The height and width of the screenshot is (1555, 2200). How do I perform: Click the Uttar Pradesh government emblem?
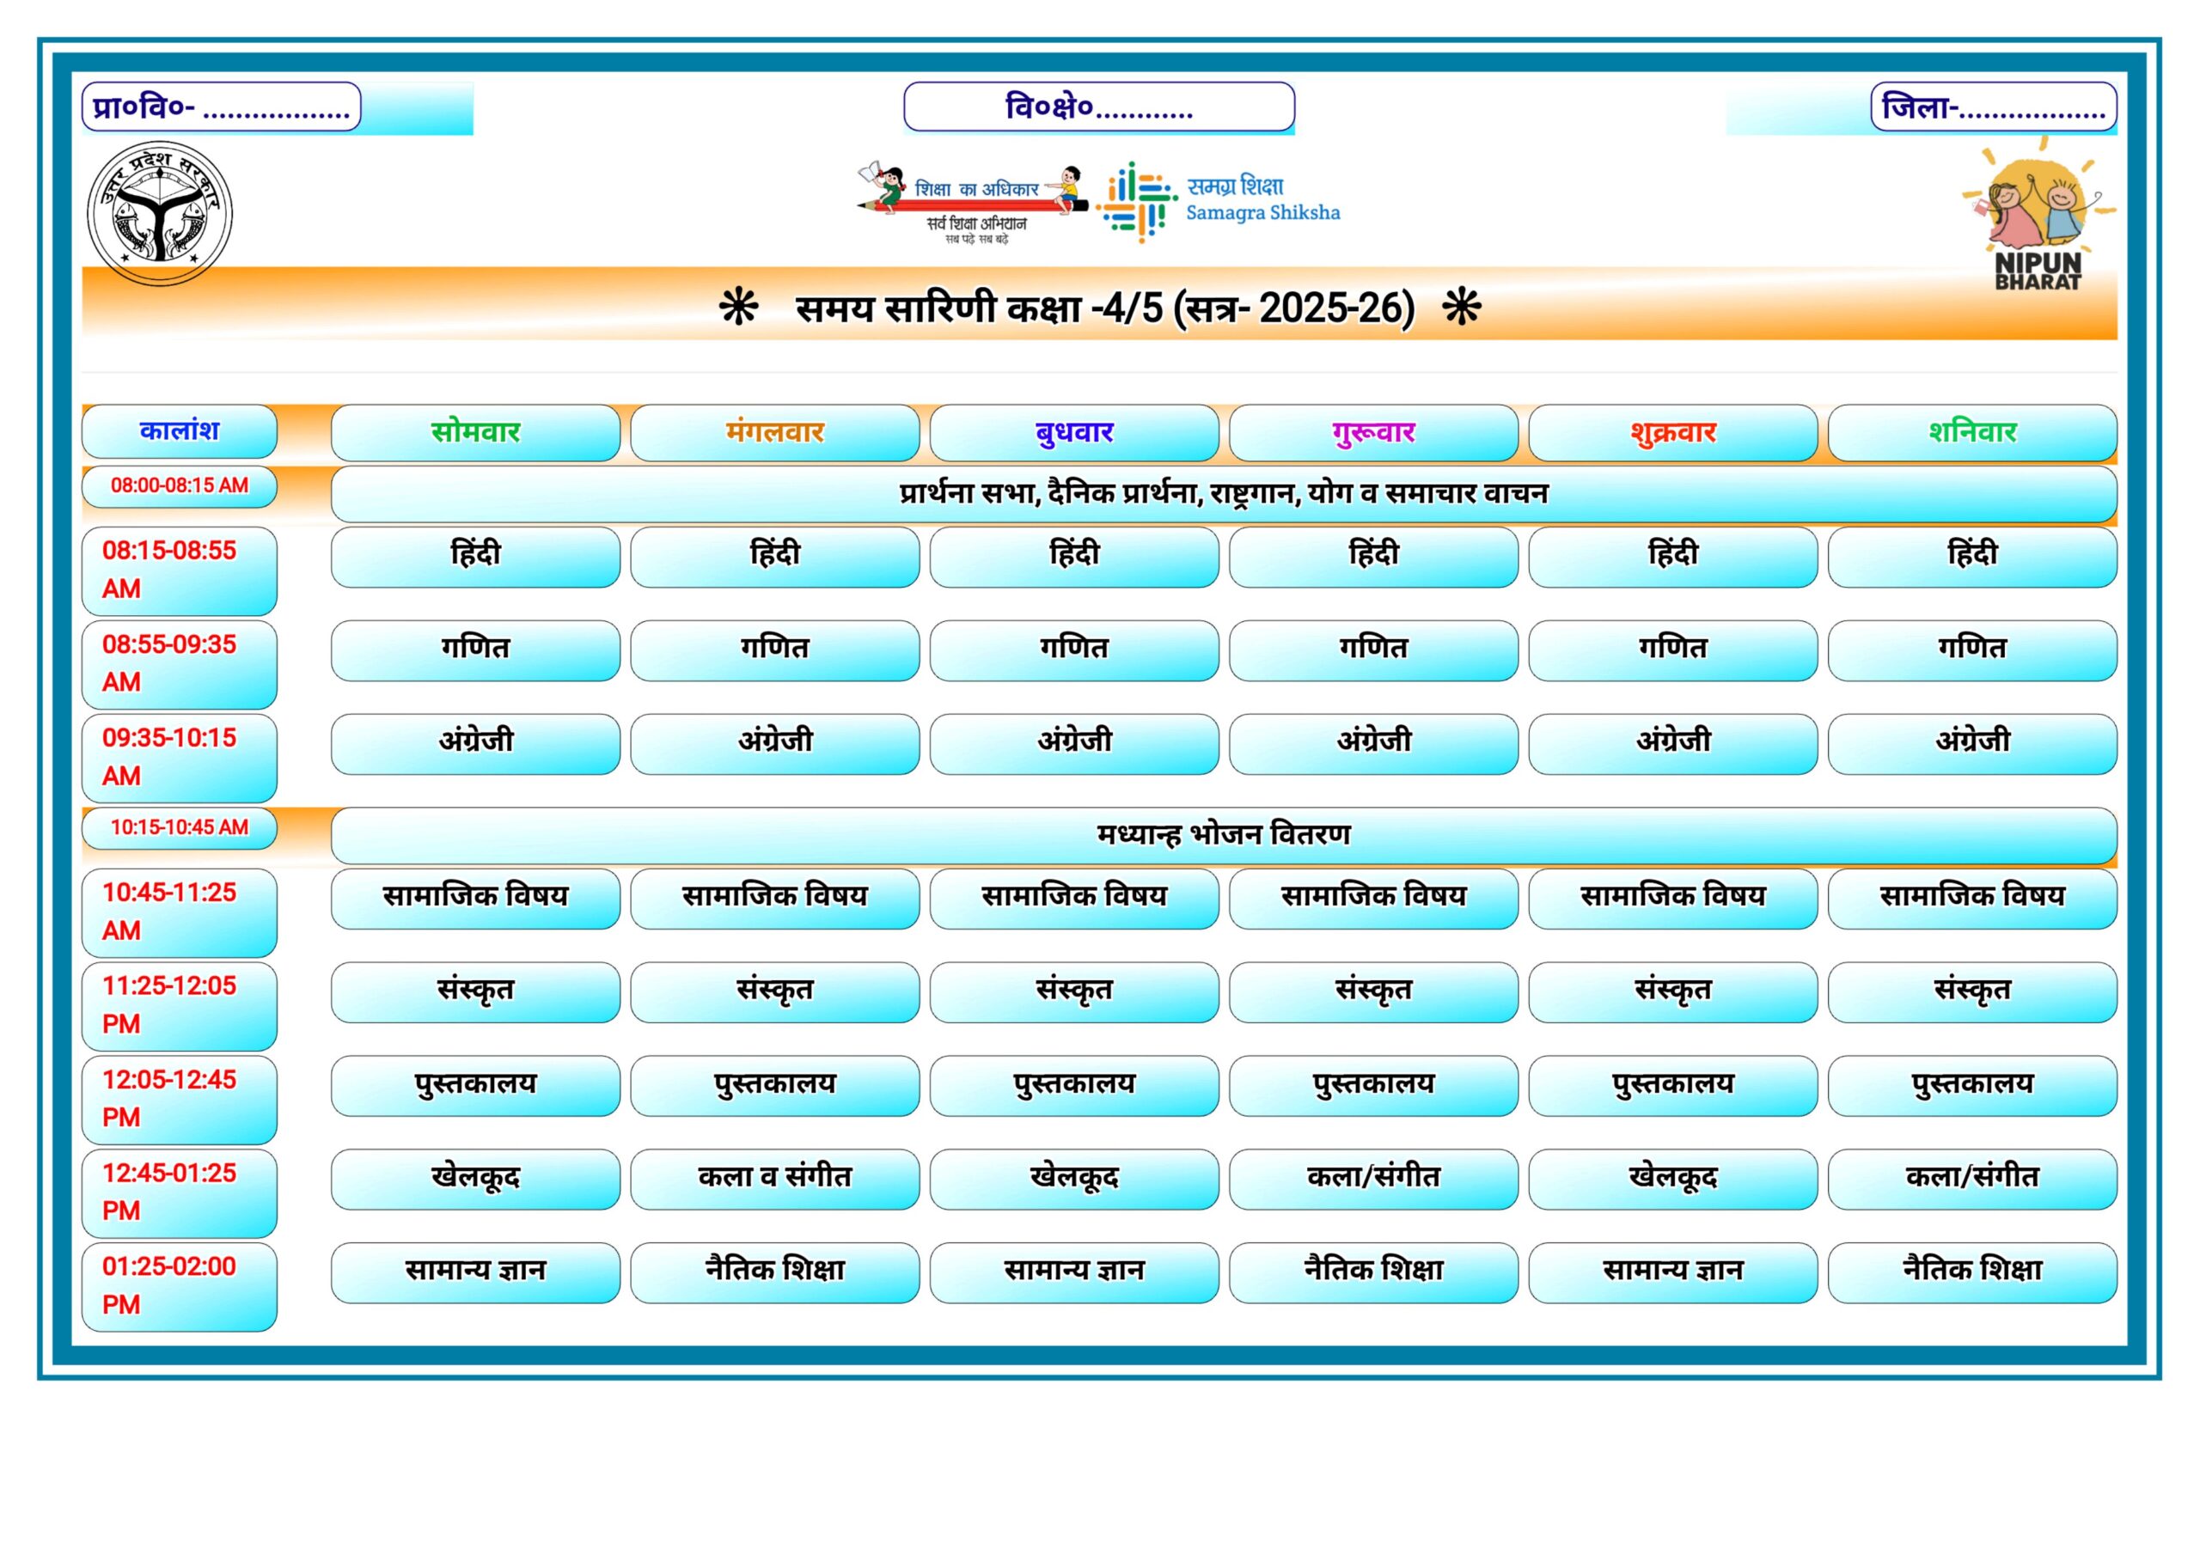160,213
